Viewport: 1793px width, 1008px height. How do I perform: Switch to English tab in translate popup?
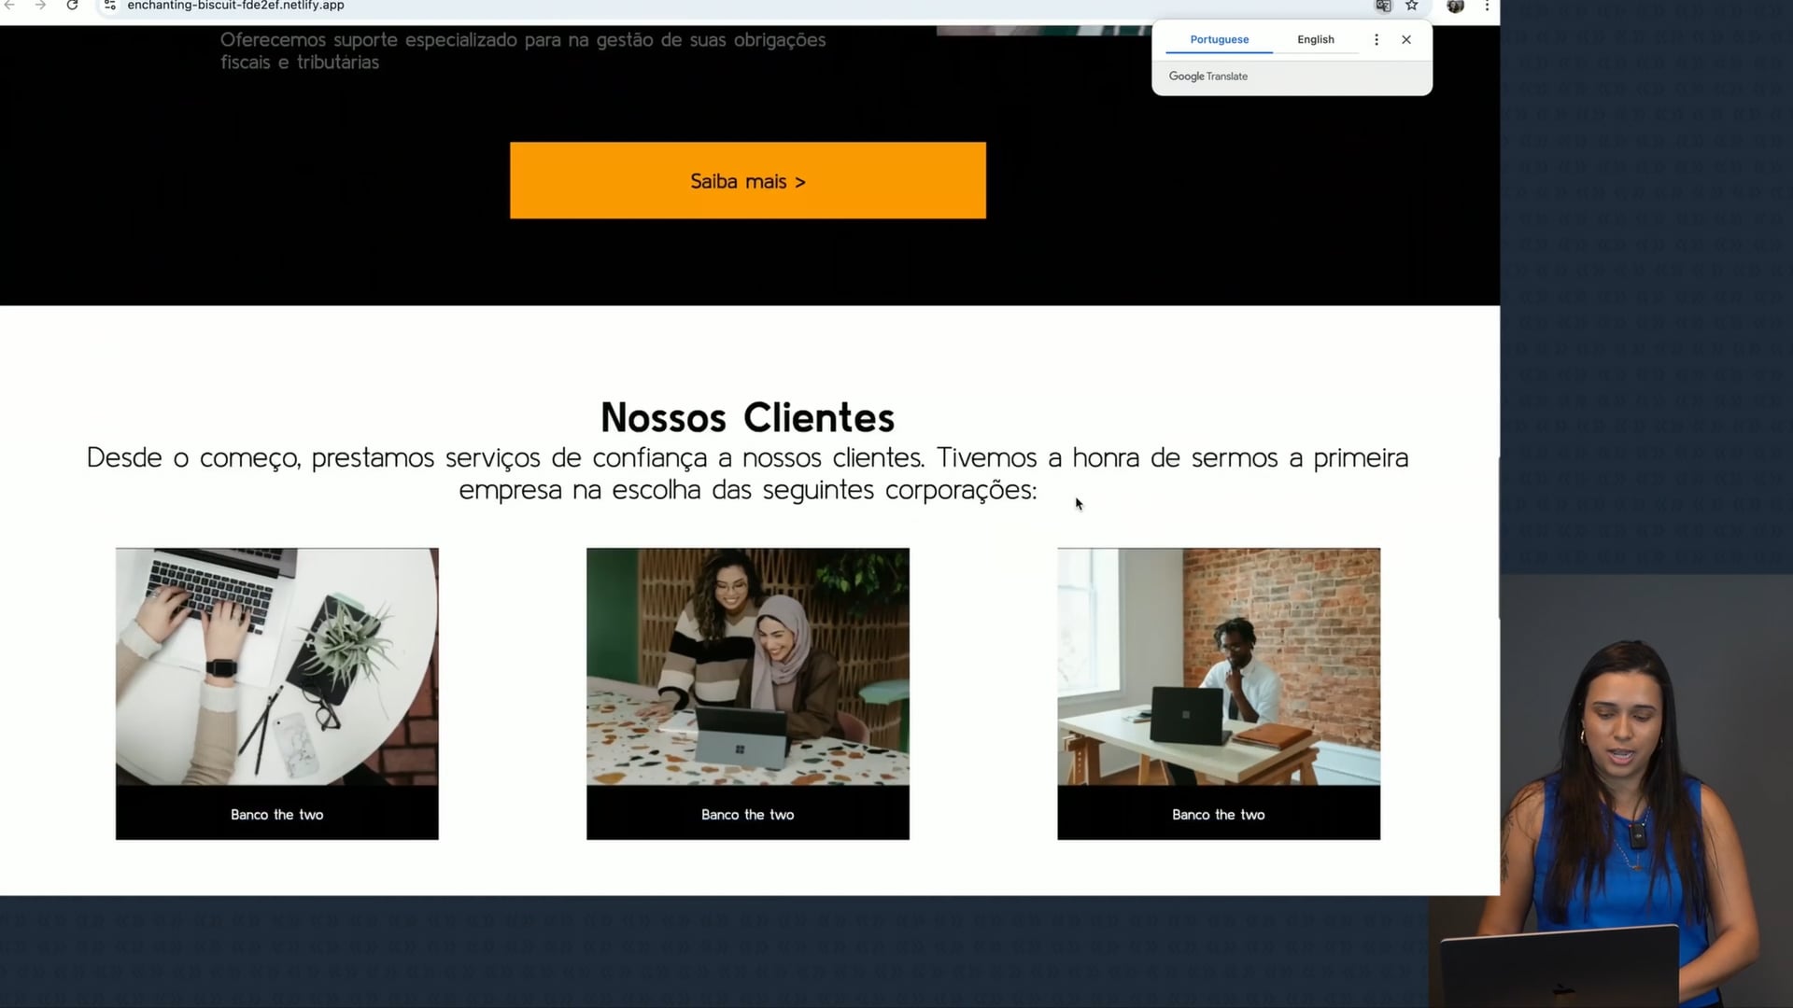[x=1315, y=39]
